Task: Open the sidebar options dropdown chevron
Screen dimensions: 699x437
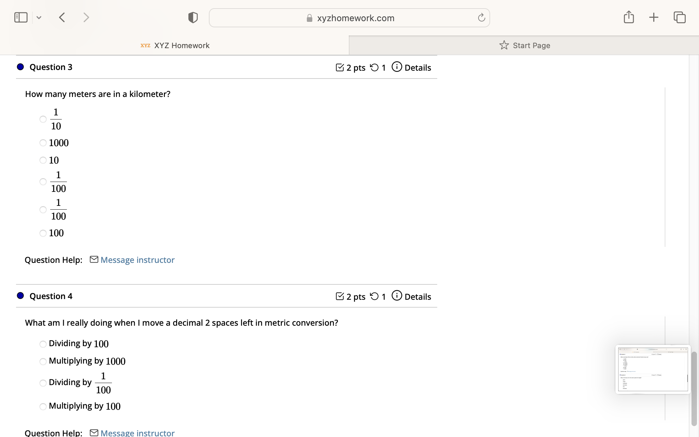Action: point(39,17)
